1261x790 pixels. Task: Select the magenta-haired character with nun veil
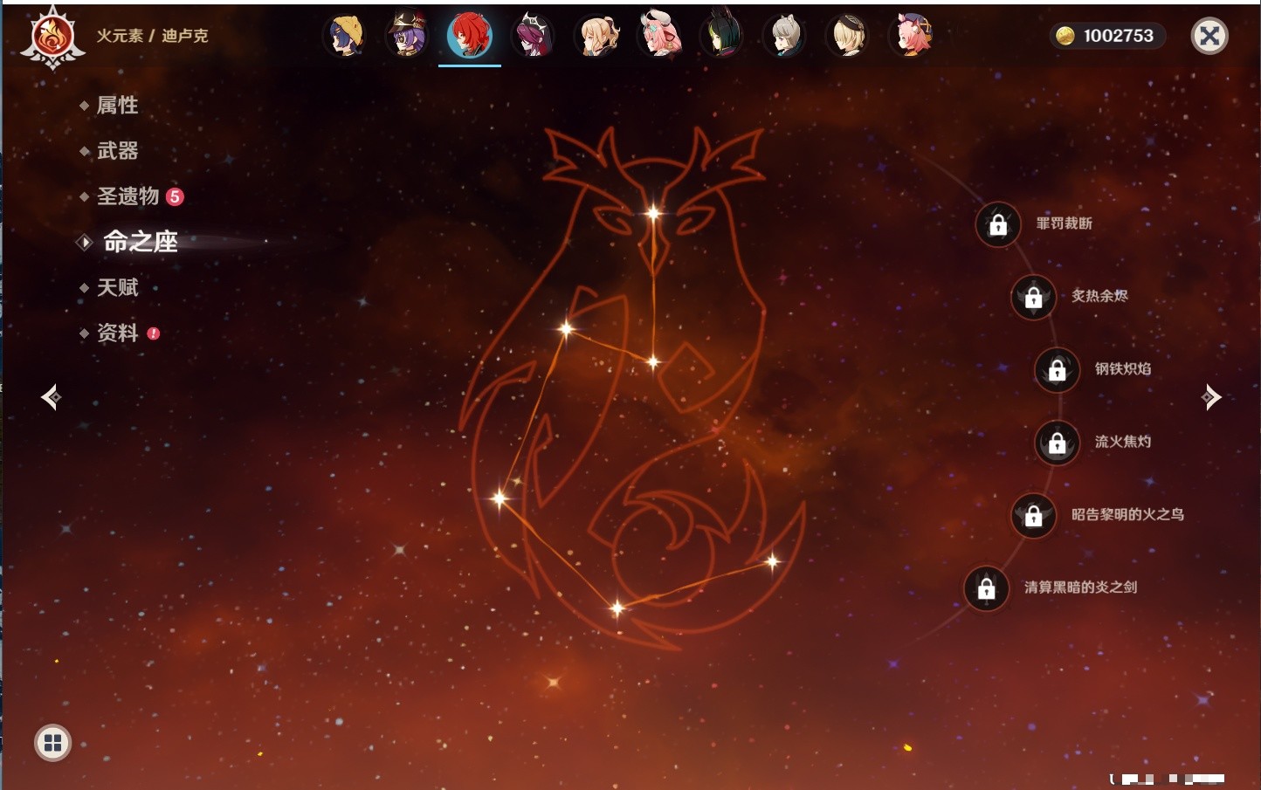[x=533, y=36]
